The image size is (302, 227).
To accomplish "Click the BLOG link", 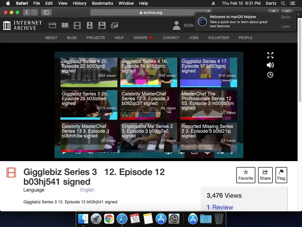I will pyautogui.click(x=72, y=38).
